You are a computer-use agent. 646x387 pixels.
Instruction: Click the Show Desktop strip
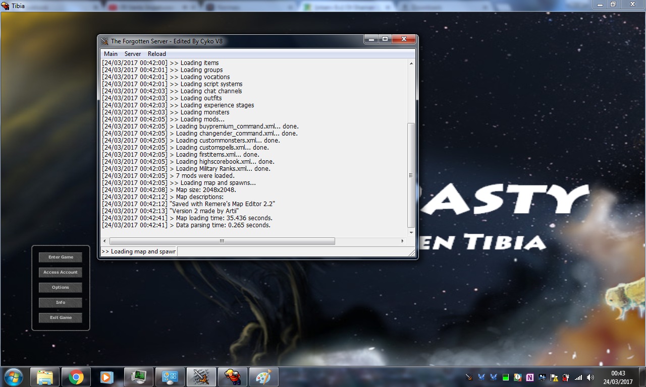[x=642, y=377]
